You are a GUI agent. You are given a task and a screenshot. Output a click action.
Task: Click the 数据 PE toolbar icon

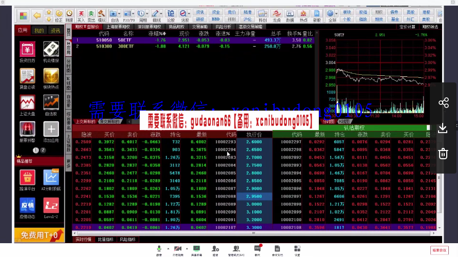(290, 16)
